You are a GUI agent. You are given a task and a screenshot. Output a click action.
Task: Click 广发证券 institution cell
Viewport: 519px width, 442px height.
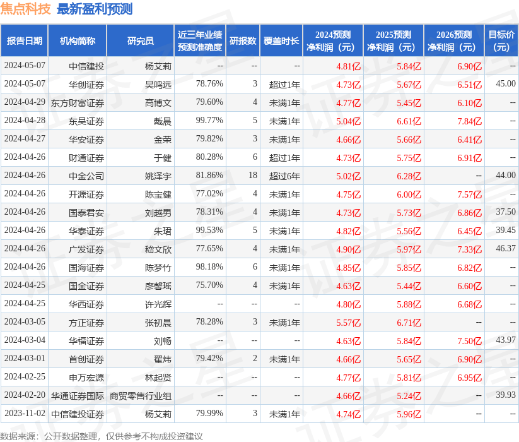click(86, 249)
